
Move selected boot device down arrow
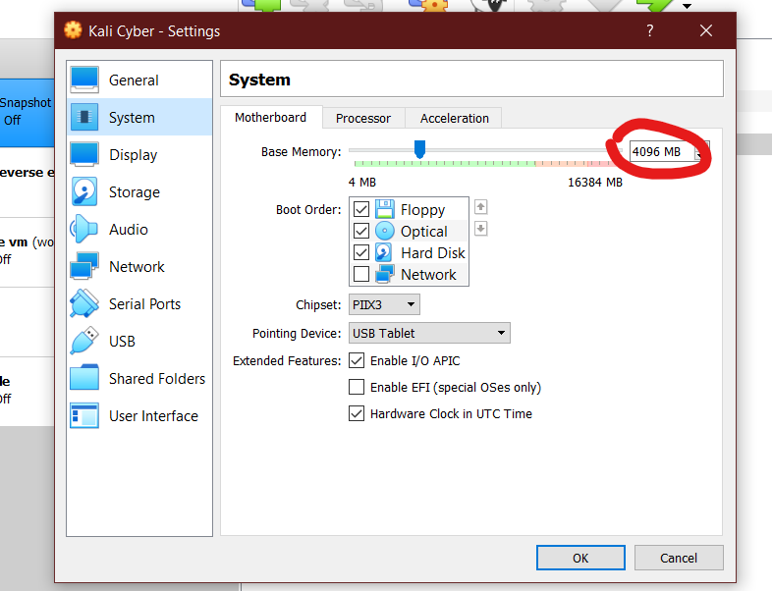481,229
